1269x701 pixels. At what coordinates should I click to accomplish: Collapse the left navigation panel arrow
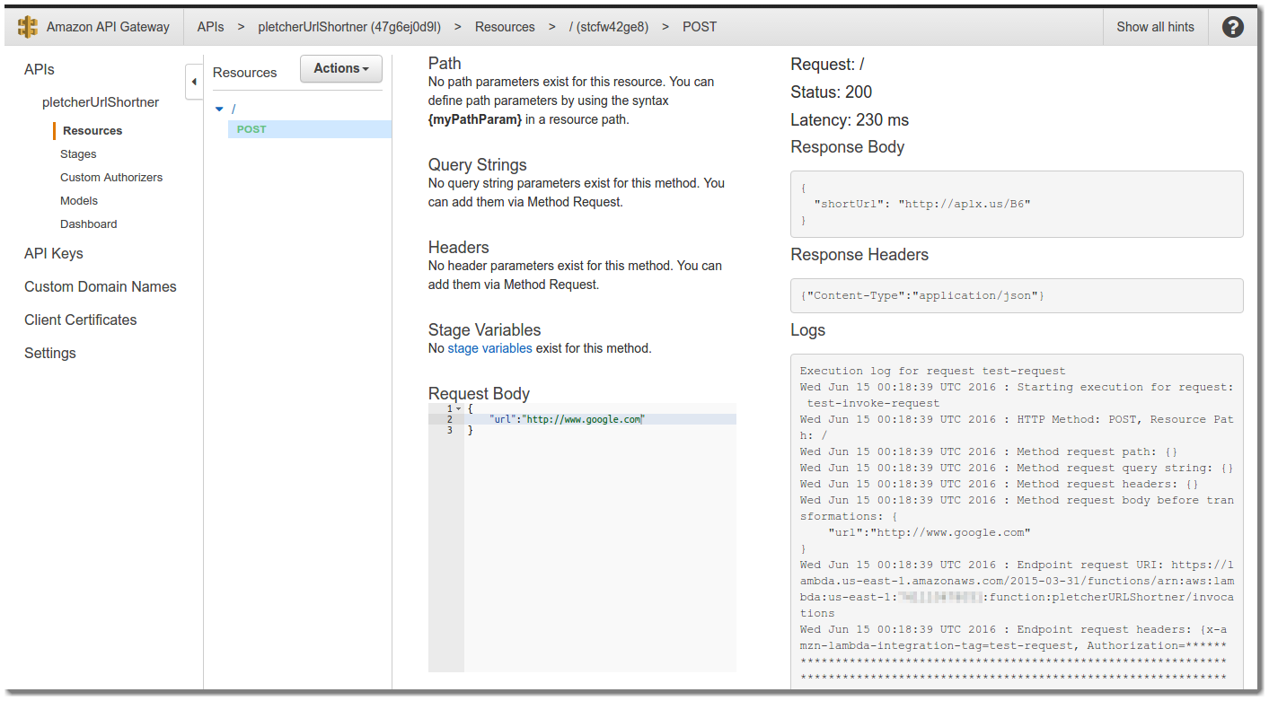(194, 82)
